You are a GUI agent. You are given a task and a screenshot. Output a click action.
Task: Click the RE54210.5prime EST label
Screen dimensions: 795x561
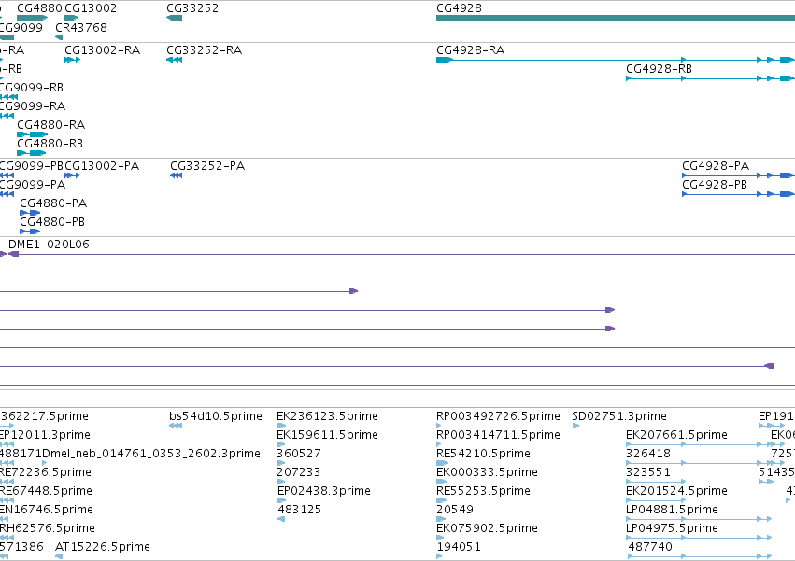pos(483,454)
